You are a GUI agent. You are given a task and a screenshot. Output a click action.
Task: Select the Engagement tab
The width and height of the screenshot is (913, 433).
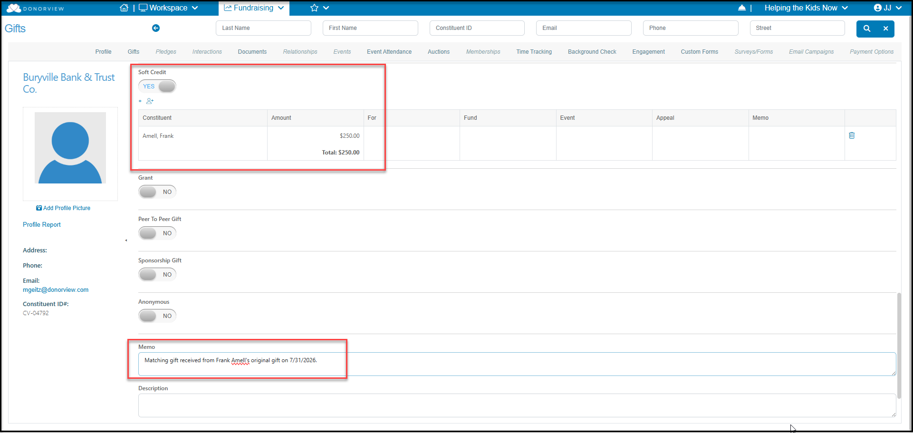649,52
